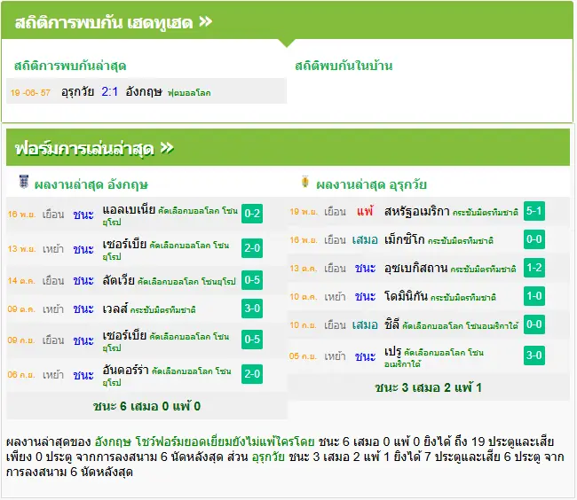
Task: Click ชนะ result in the เวลส์ row
Action: (83, 309)
